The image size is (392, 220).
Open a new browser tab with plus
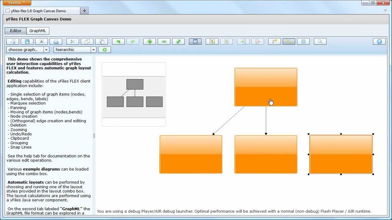(84, 11)
